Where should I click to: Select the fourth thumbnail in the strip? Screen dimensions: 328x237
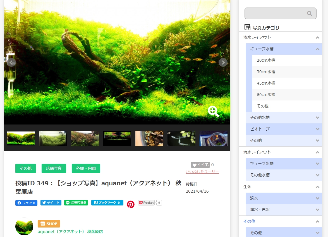tap(117, 138)
